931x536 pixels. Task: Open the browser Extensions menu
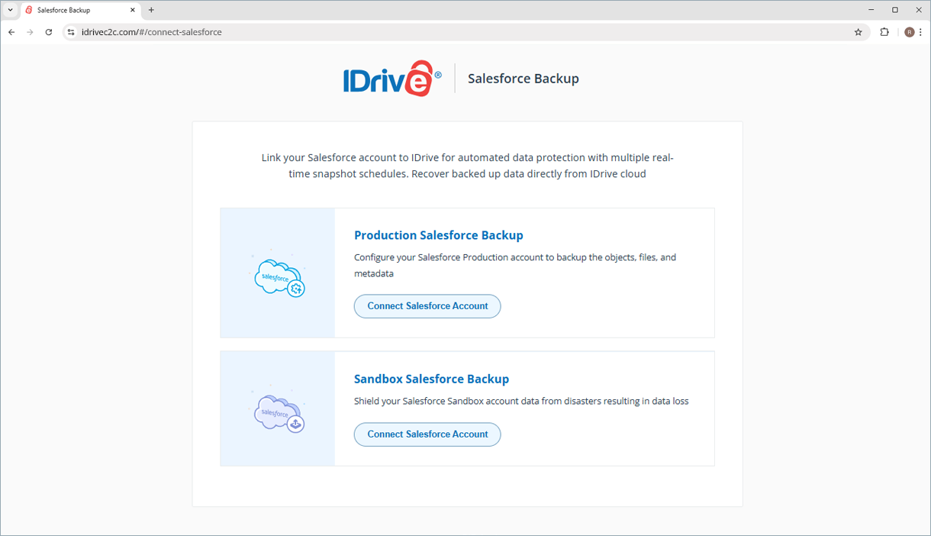(884, 32)
